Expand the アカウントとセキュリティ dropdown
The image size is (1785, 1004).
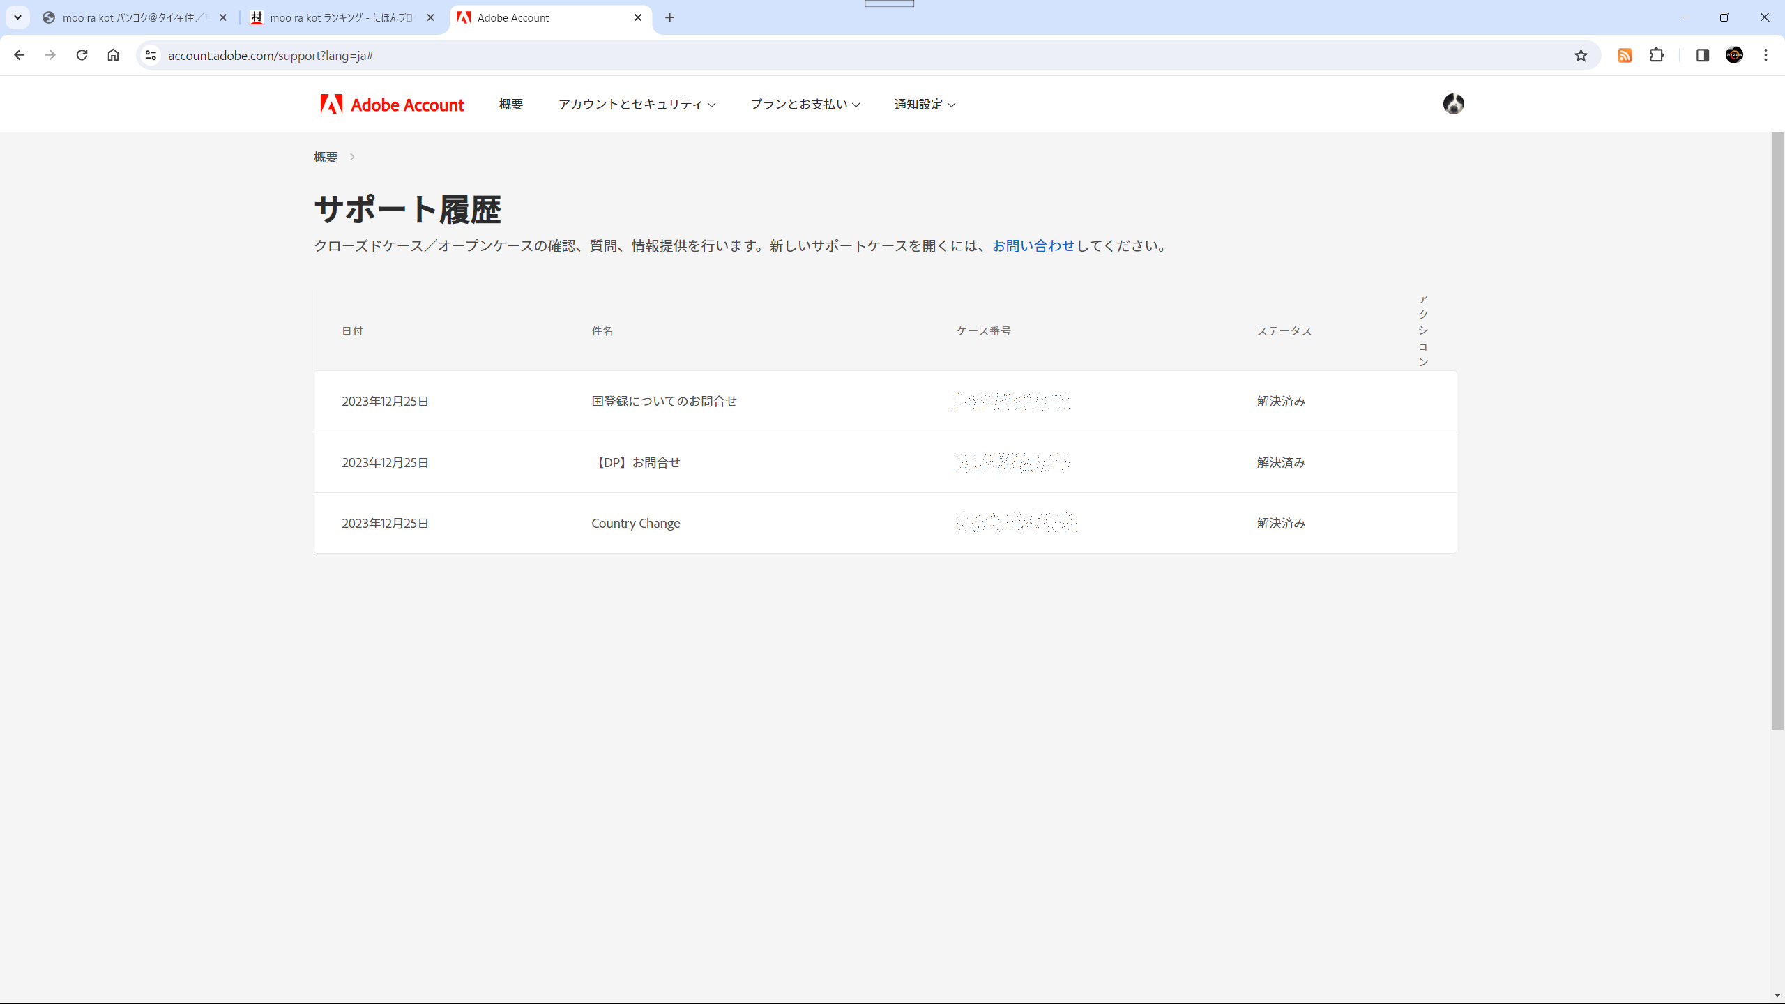click(x=637, y=105)
